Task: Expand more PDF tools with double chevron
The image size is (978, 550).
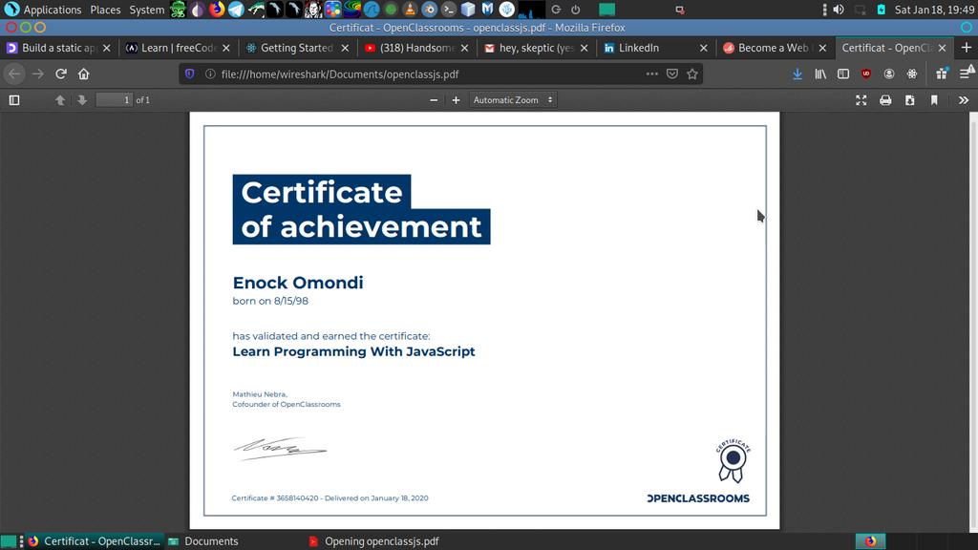Action: 965,99
